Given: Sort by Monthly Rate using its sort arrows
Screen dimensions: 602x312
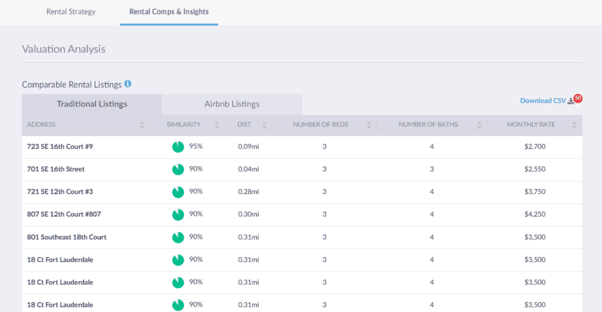Looking at the screenshot, I should click(x=574, y=125).
